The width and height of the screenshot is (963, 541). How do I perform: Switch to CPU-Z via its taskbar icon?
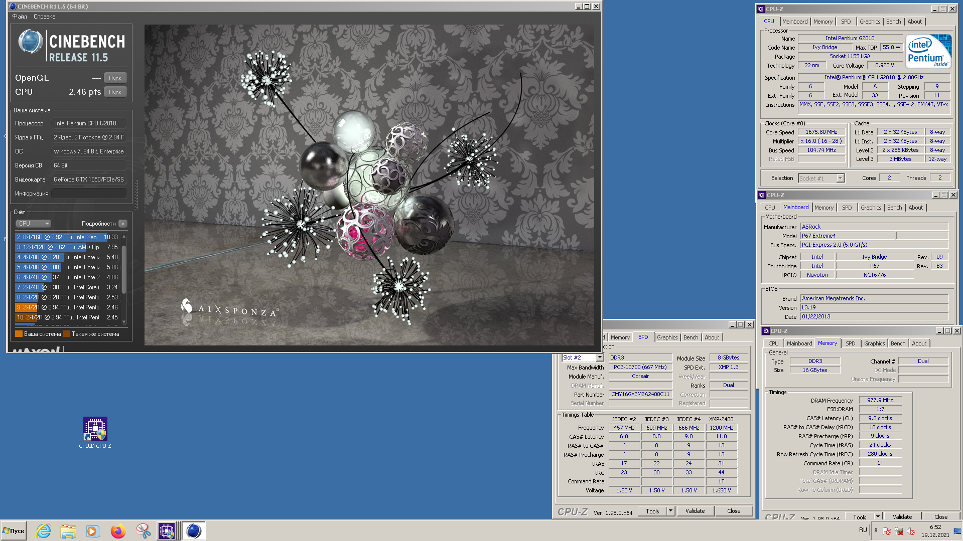tap(167, 531)
